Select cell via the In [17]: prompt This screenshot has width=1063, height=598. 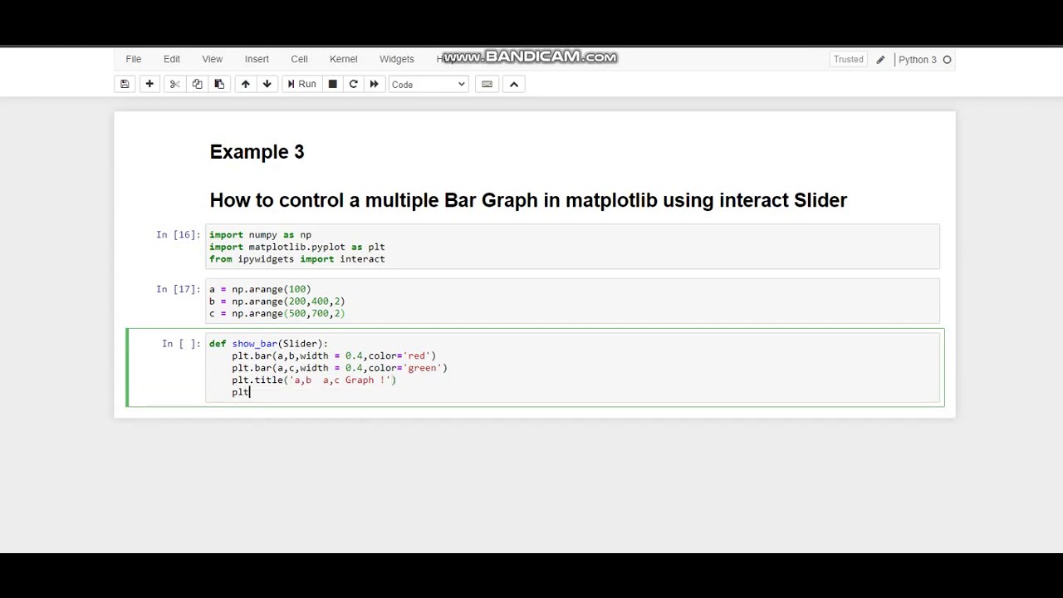pyautogui.click(x=178, y=289)
